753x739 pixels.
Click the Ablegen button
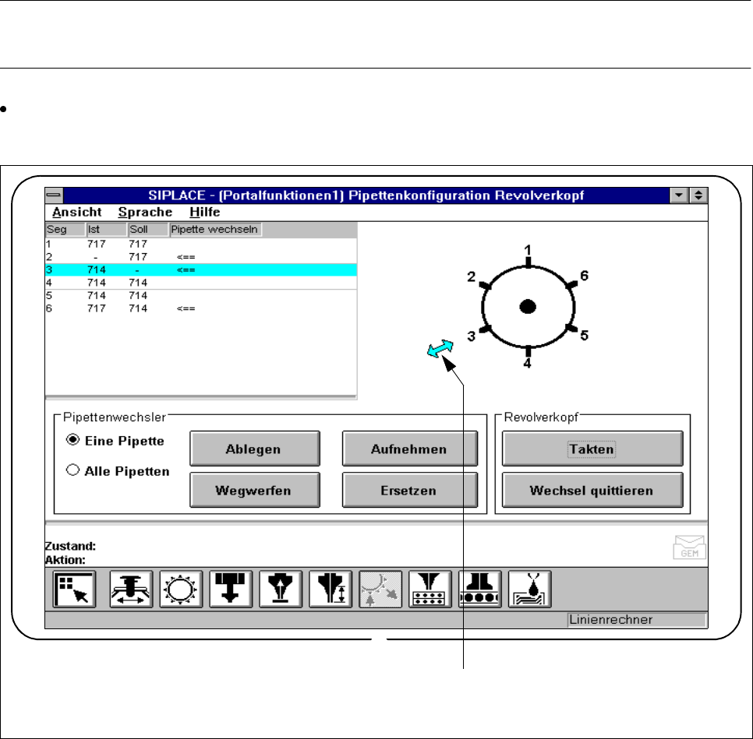click(255, 449)
